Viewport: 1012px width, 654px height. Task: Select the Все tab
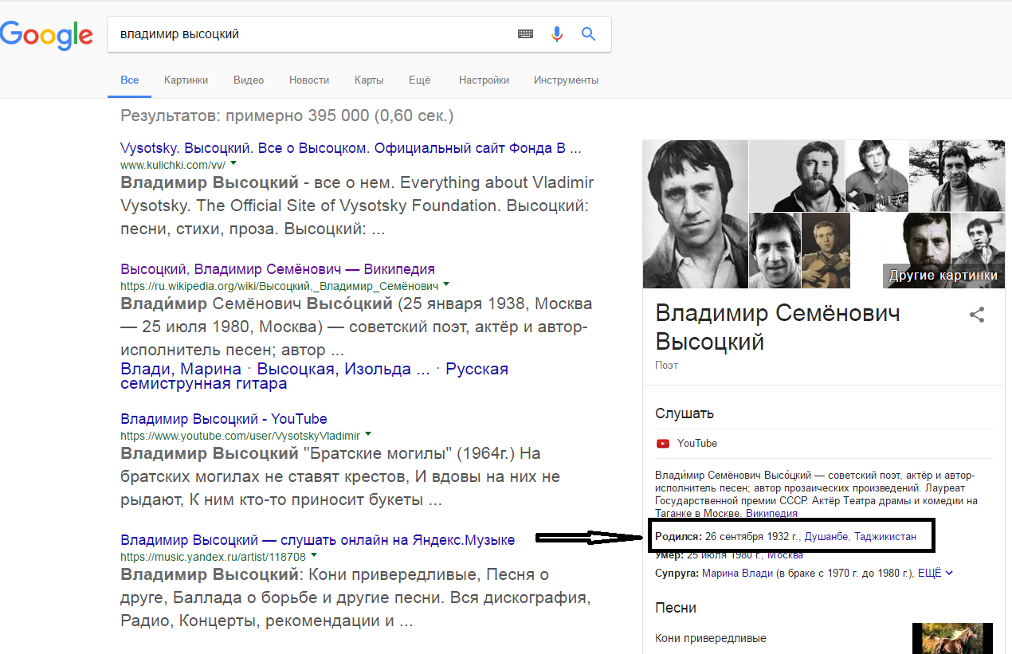point(130,80)
